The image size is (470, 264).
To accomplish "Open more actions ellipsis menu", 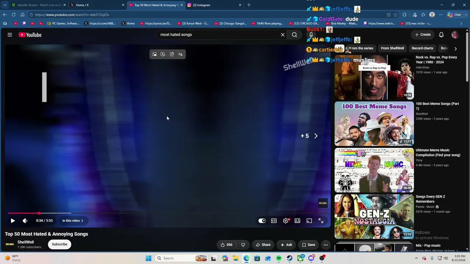I will tap(326, 245).
